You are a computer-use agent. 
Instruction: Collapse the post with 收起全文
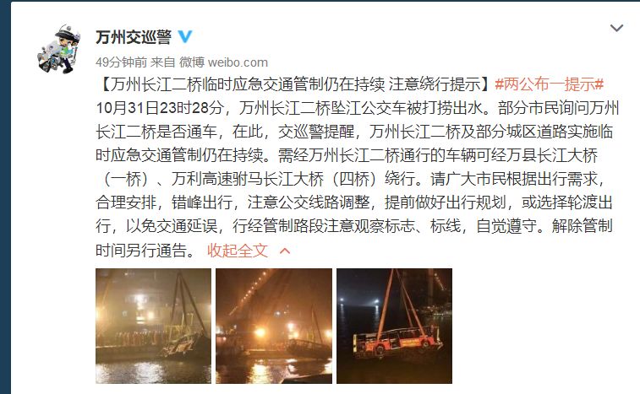tap(238, 251)
